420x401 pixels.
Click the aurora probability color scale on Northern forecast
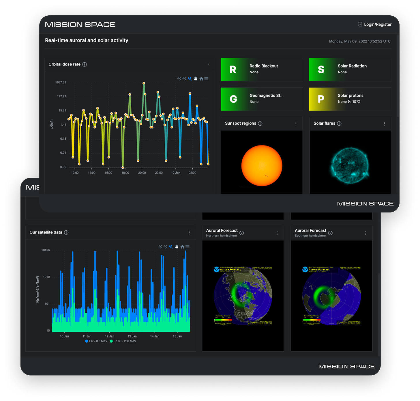tap(224, 320)
